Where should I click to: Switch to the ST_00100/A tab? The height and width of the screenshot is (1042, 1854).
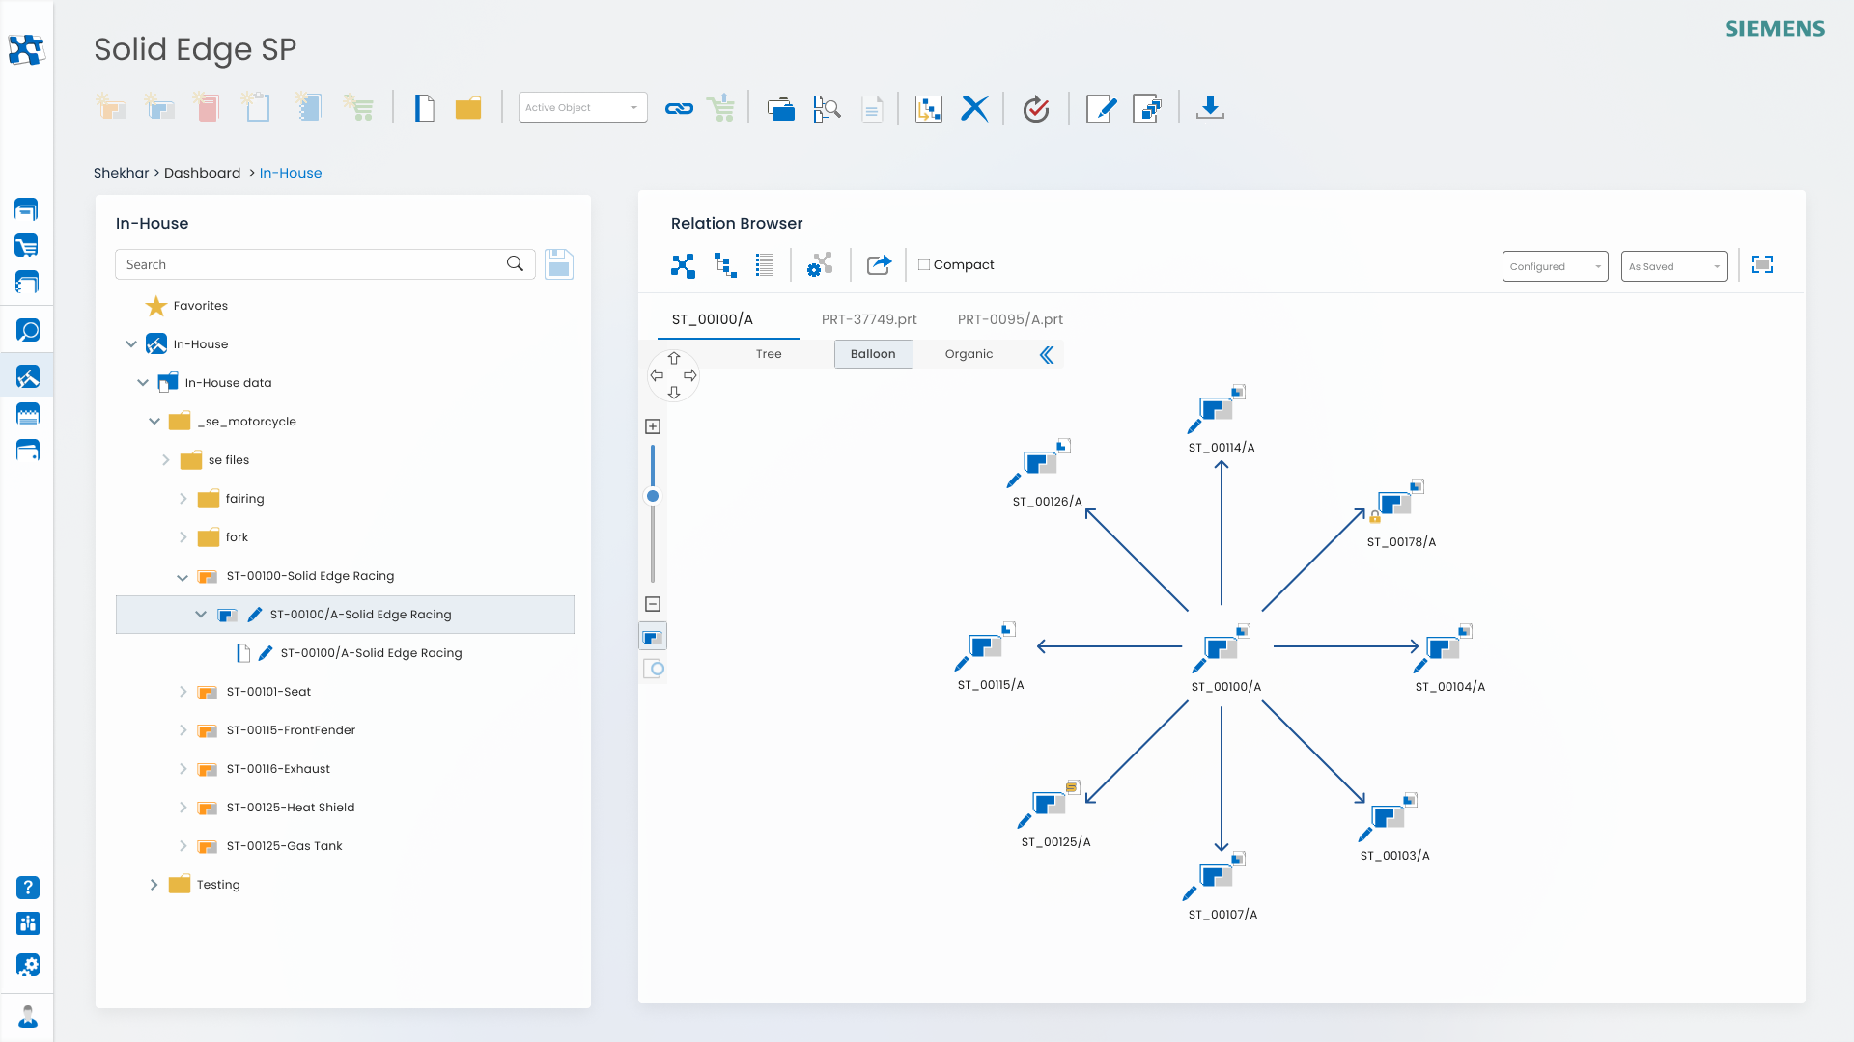[713, 319]
